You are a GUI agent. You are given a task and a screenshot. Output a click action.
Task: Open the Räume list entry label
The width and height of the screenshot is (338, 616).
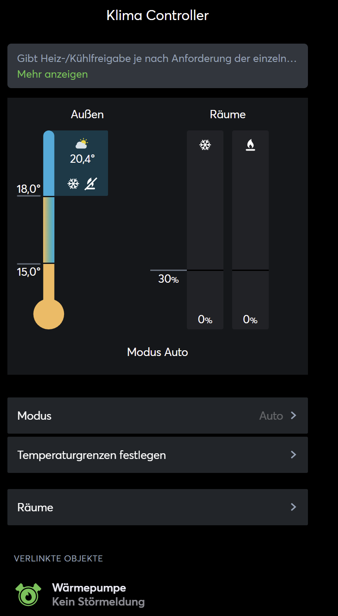35,507
